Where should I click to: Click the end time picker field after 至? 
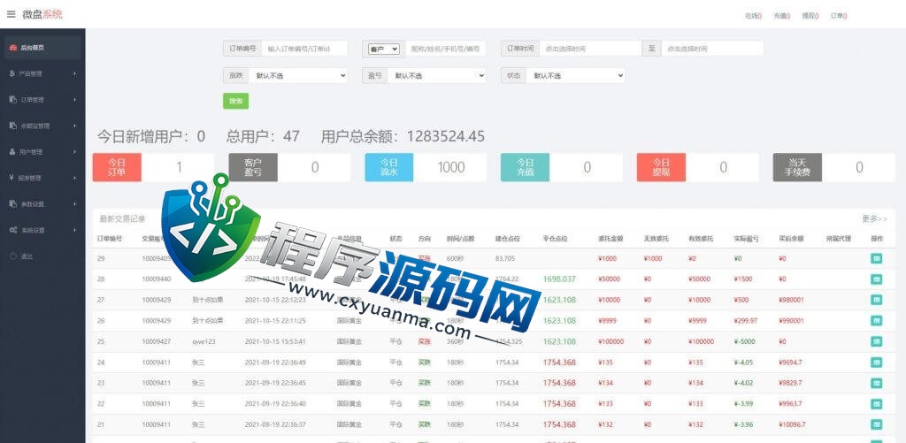tap(712, 50)
